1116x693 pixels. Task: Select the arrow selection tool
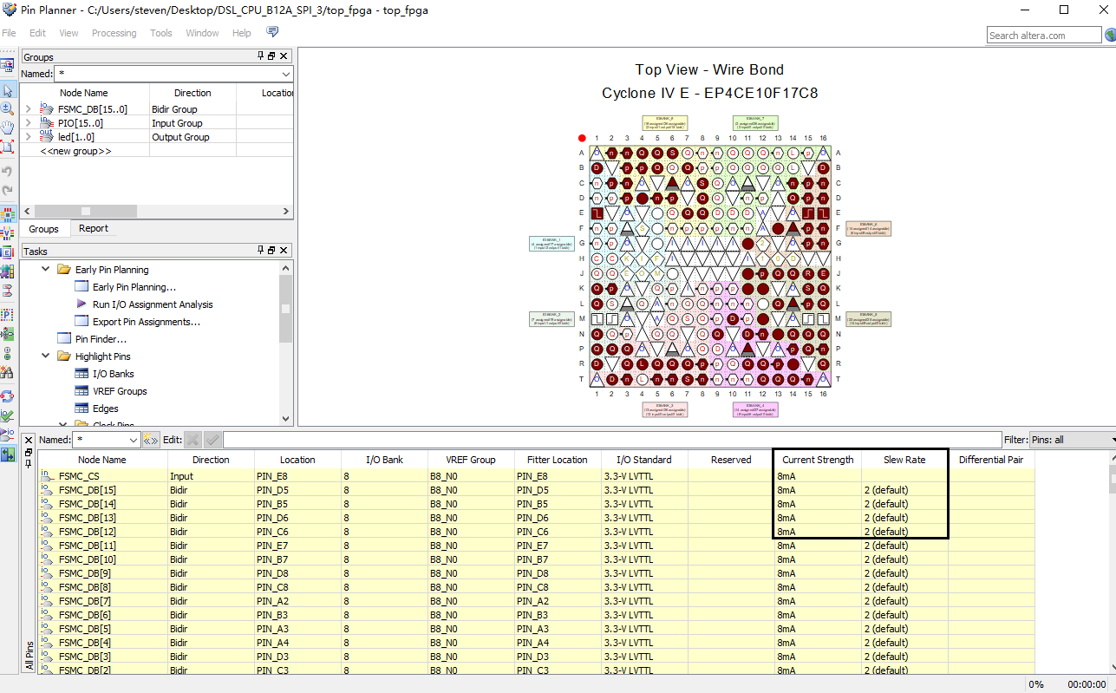(x=9, y=89)
